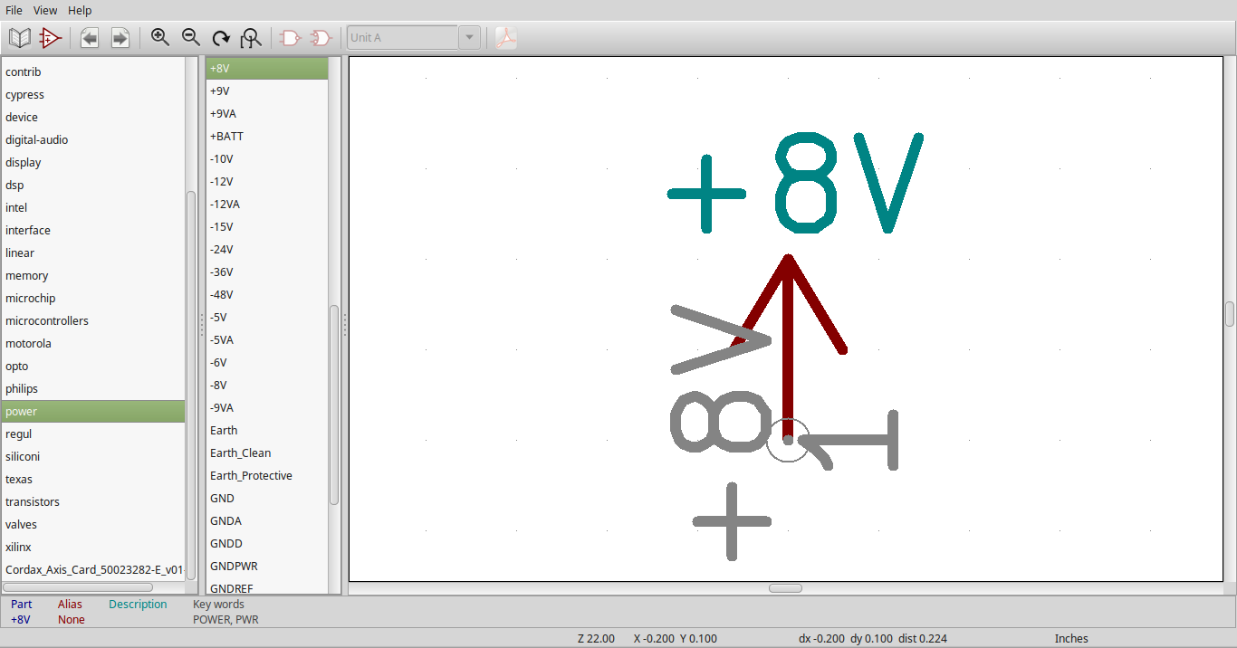This screenshot has height=648, width=1237.
Task: Open the datasheet PDF icon
Action: click(506, 38)
